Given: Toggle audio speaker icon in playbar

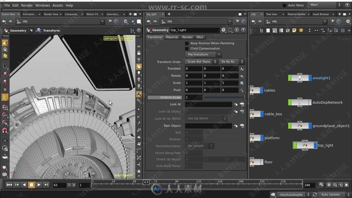Looking at the screenshot, I should (x=341, y=185).
